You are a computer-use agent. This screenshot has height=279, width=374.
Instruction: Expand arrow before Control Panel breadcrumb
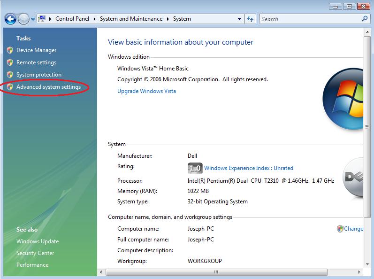pos(50,19)
